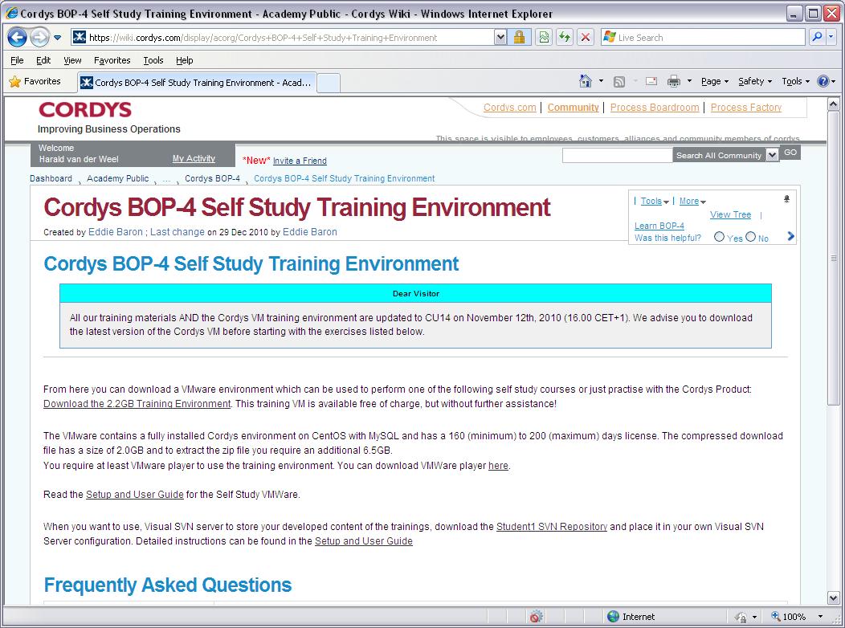Screen dimensions: 845x628
Task: Open the Safety command bar menu
Action: (755, 81)
